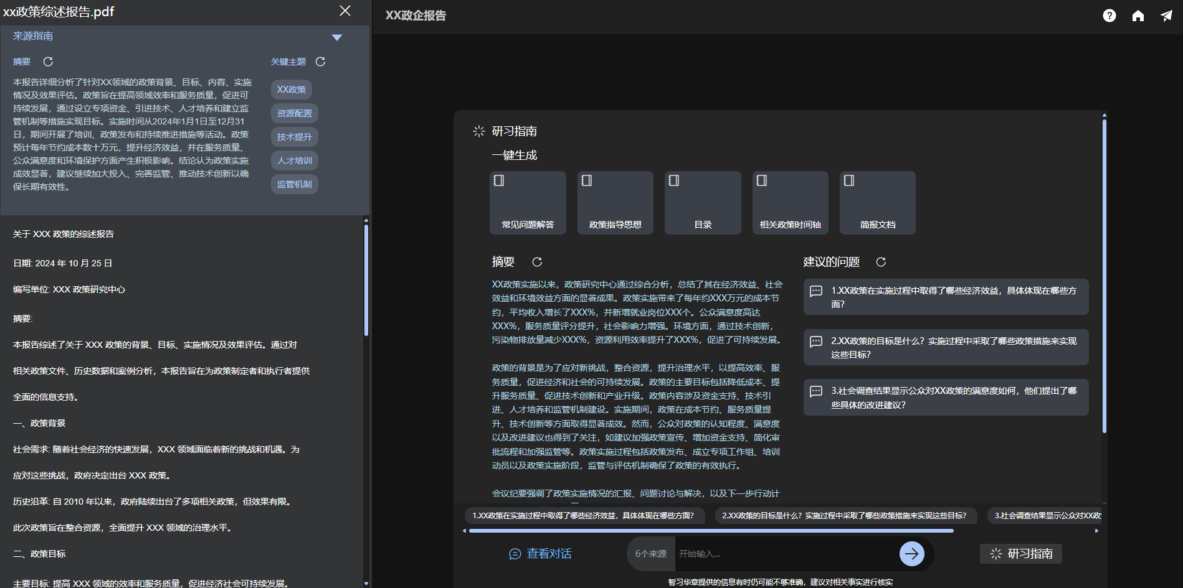Generate 相关政策时间轴 document
1183x588 pixels.
[791, 203]
